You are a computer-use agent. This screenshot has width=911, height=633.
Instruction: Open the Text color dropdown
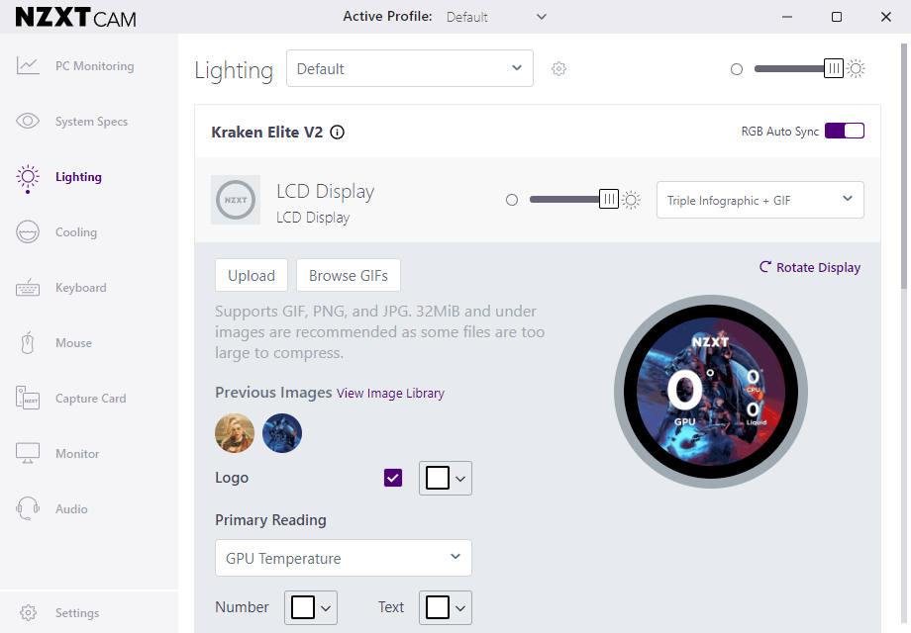tap(445, 607)
